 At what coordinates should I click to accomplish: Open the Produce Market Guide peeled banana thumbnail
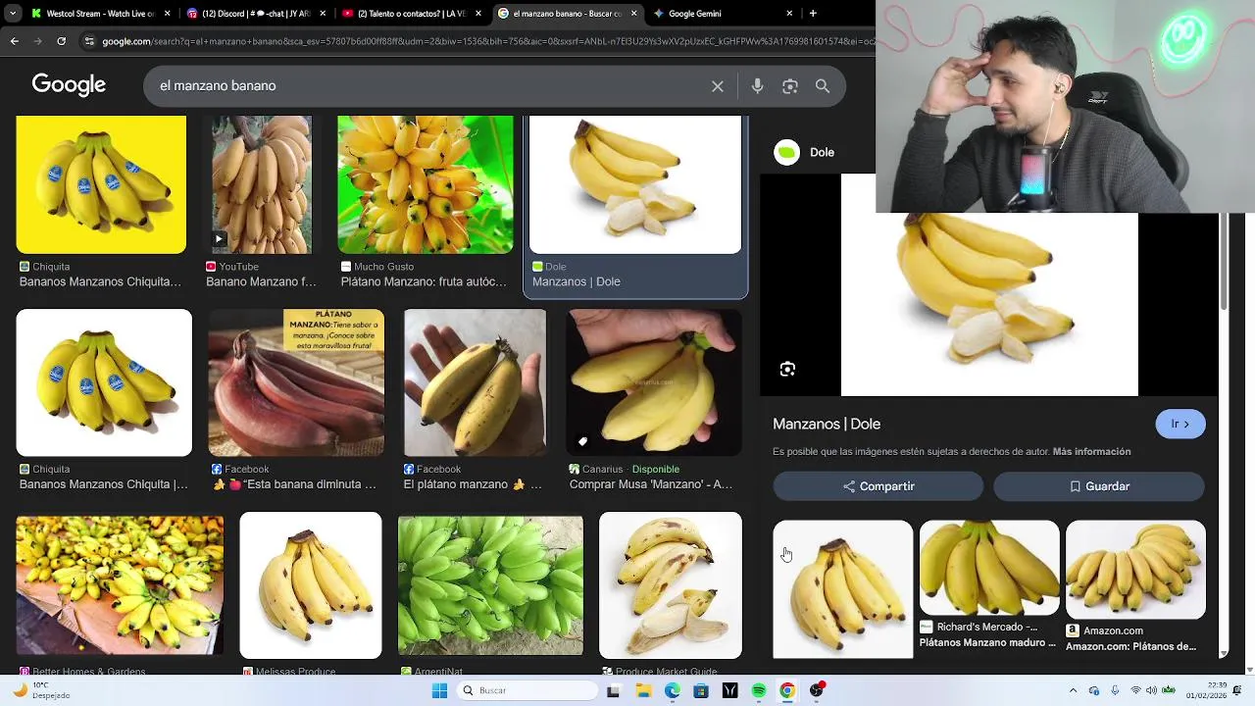pos(671,585)
